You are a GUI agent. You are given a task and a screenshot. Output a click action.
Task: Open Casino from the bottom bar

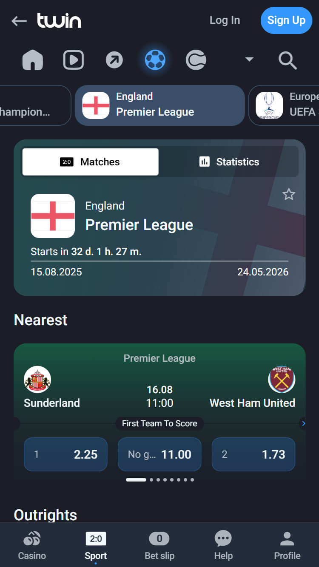tap(32, 546)
